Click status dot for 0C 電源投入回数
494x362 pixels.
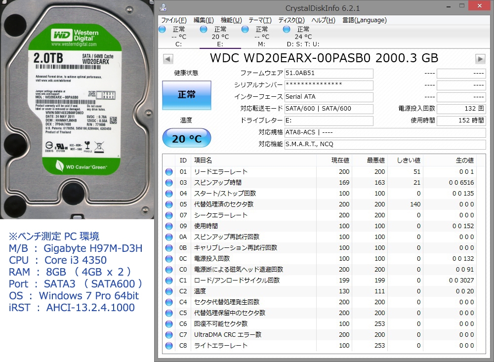click(169, 259)
